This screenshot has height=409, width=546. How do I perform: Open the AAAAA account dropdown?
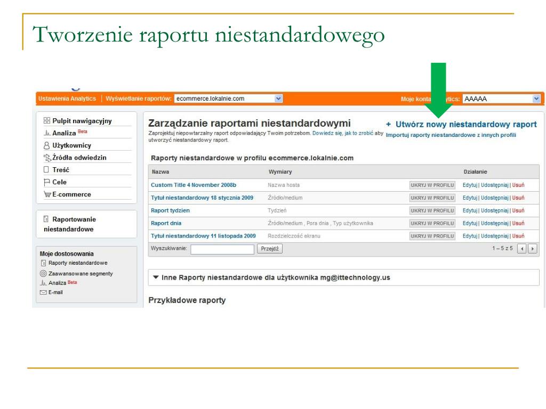click(536, 99)
